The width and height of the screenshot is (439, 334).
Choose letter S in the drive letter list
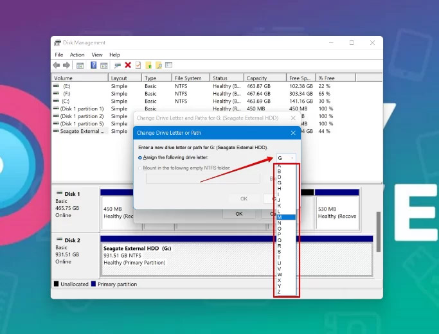click(286, 252)
